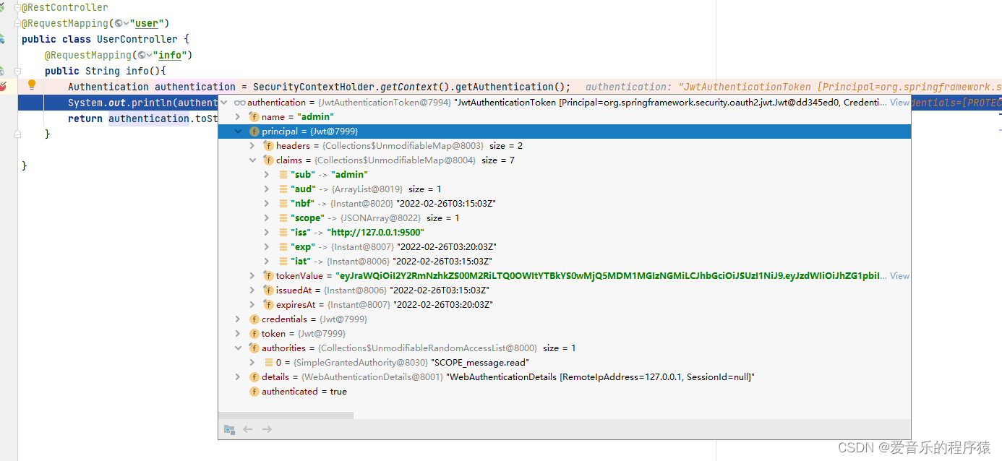Click the set-as-root icon in popup footer

229,429
